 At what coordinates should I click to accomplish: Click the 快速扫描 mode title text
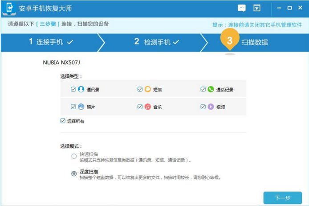point(89,154)
